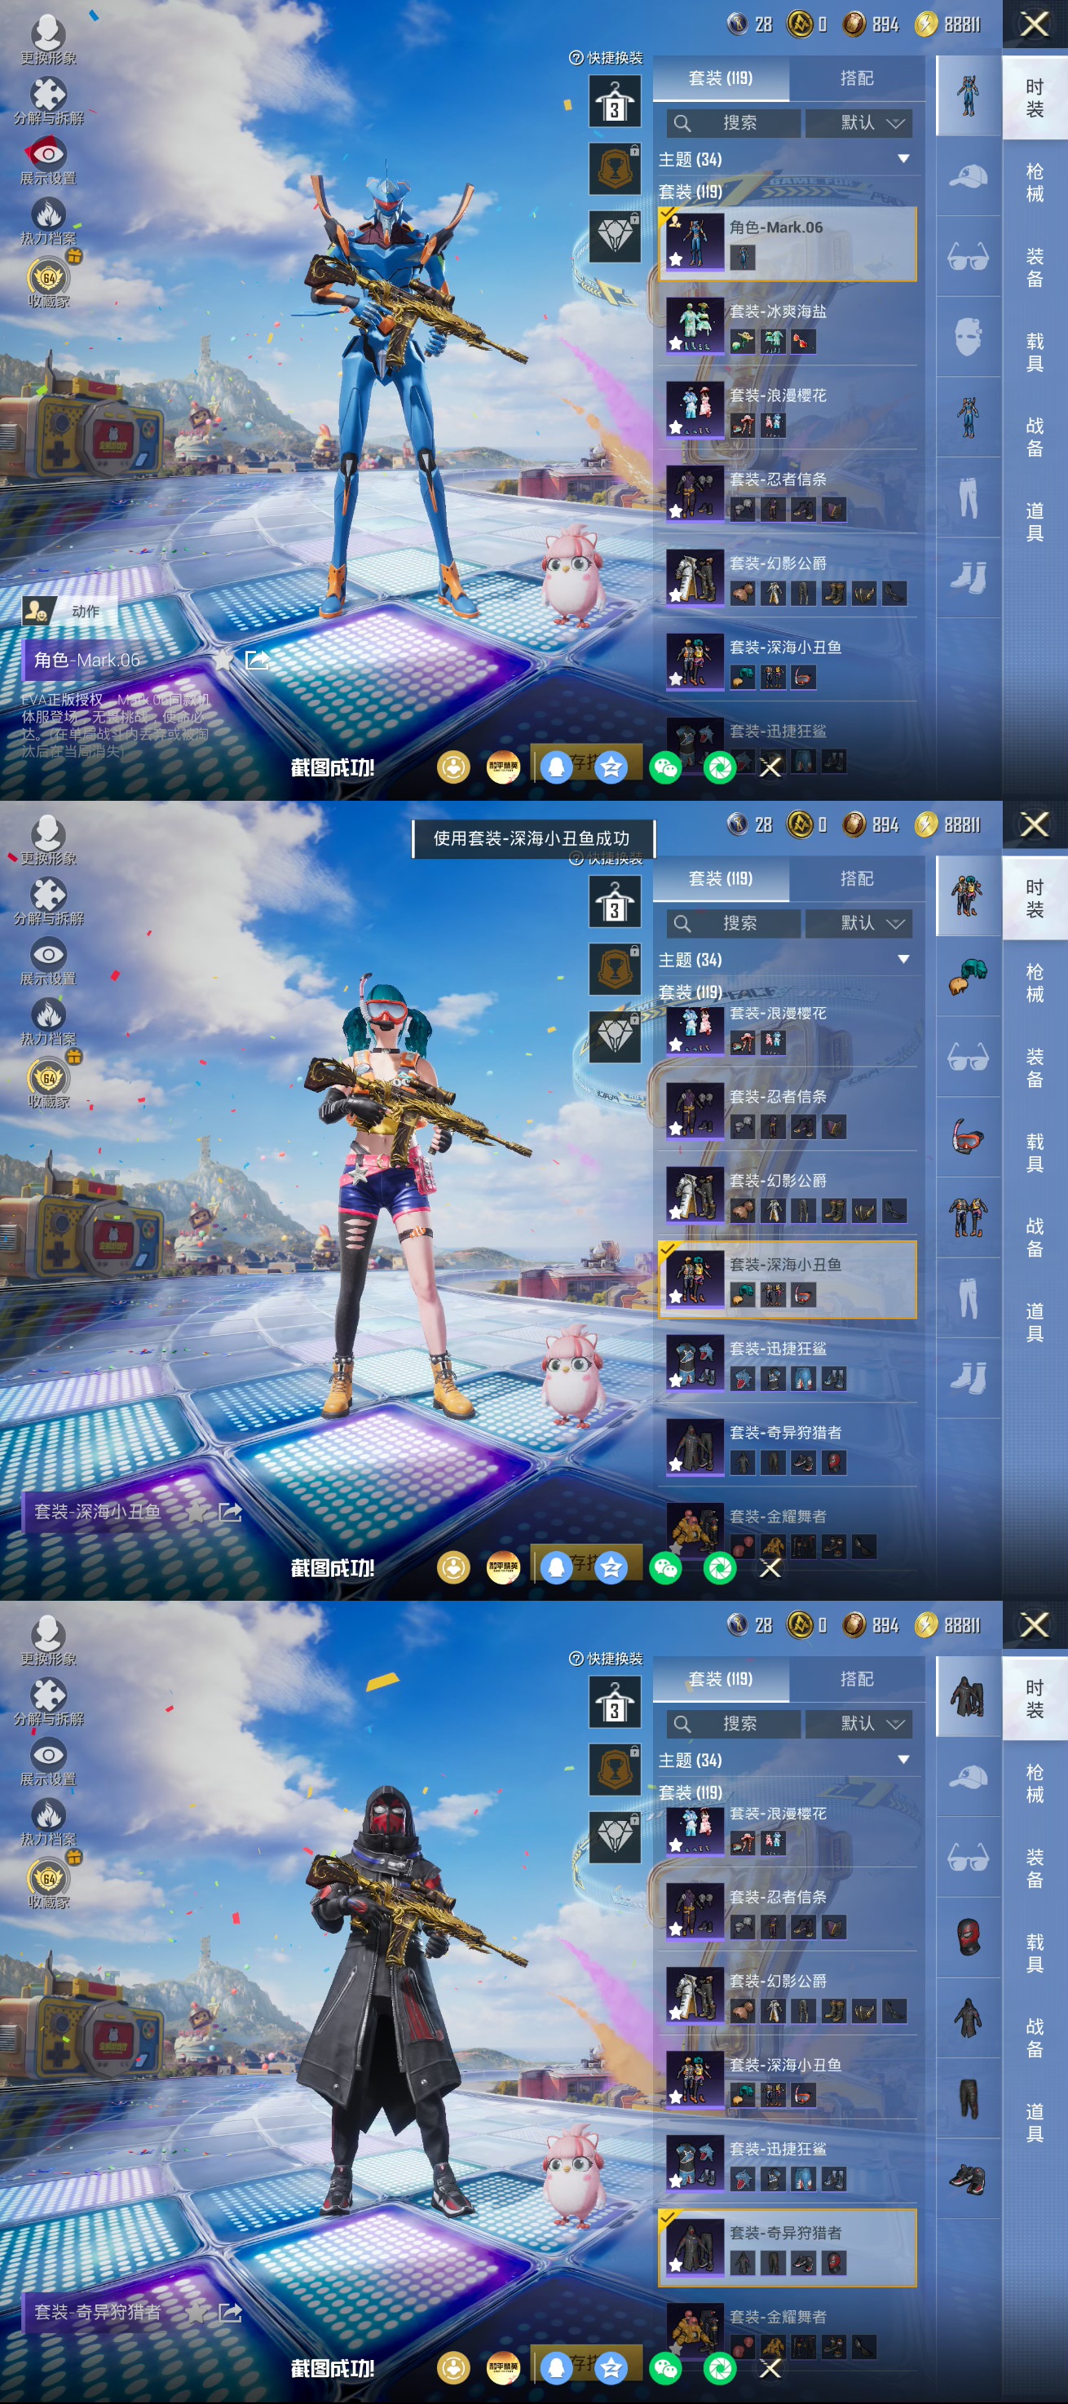The width and height of the screenshot is (1068, 2404).
Task: Share 套装-奇异狩猎者 using the export icon
Action: (229, 2312)
